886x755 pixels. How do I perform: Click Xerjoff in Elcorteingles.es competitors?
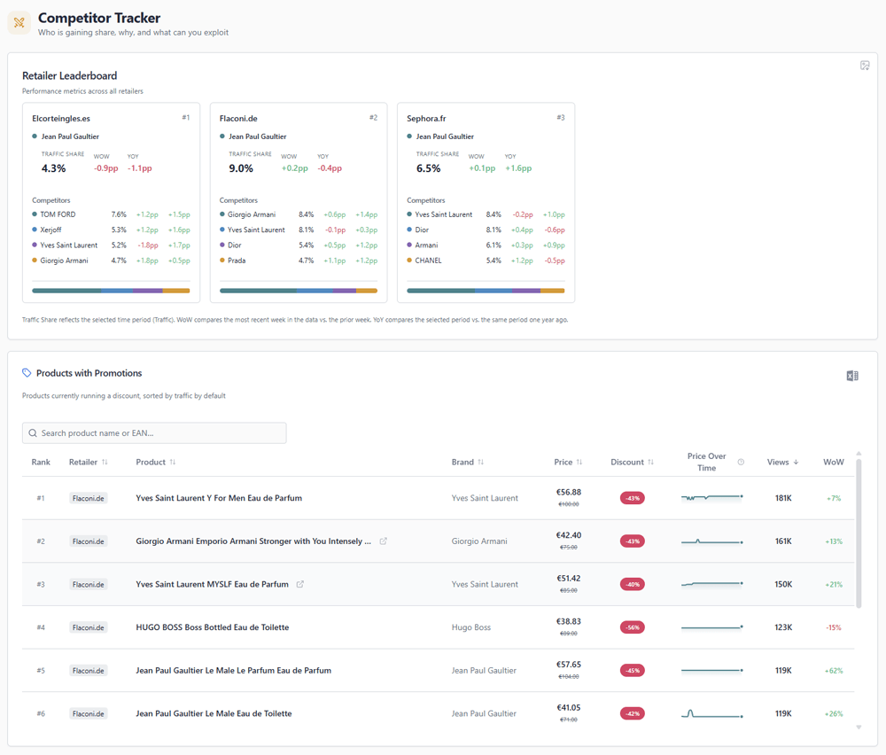coord(51,230)
